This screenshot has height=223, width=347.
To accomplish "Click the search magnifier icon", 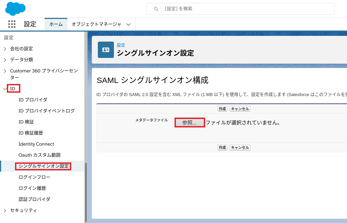I will pyautogui.click(x=156, y=9).
